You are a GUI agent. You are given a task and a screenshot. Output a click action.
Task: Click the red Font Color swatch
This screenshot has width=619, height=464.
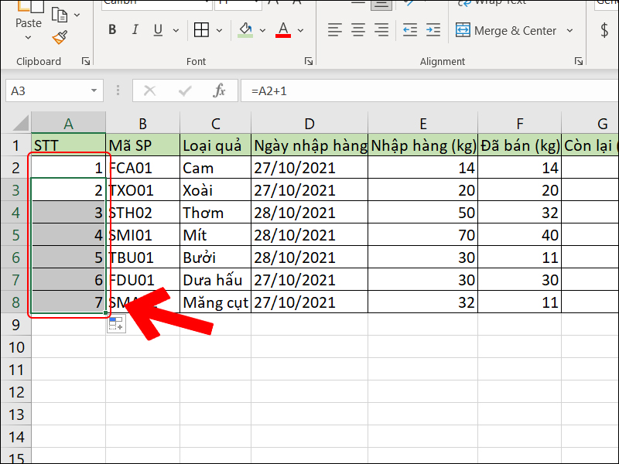point(282,36)
